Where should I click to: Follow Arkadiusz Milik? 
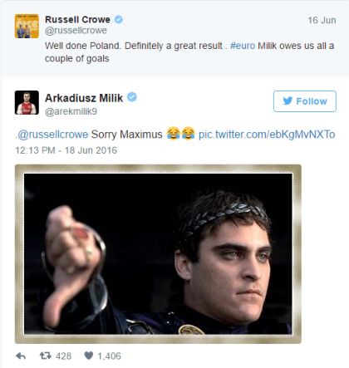pyautogui.click(x=305, y=101)
